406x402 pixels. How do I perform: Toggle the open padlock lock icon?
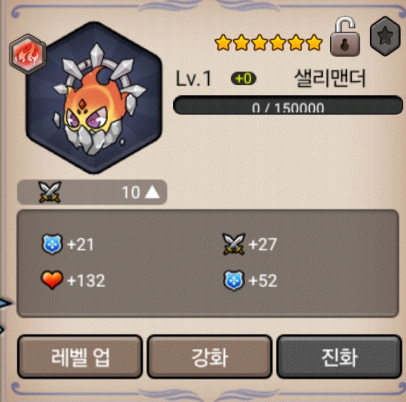pos(345,36)
